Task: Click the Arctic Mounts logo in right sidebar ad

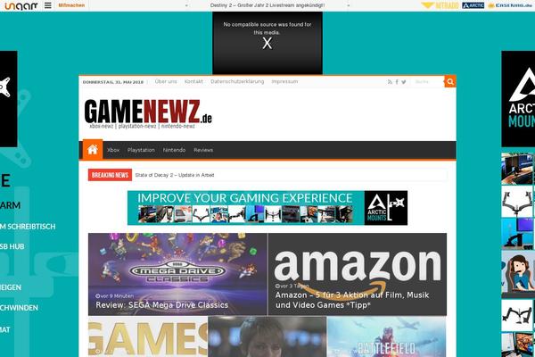Action: click(x=518, y=99)
